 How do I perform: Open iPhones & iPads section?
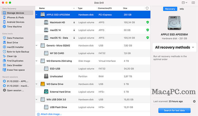click(x=16, y=18)
